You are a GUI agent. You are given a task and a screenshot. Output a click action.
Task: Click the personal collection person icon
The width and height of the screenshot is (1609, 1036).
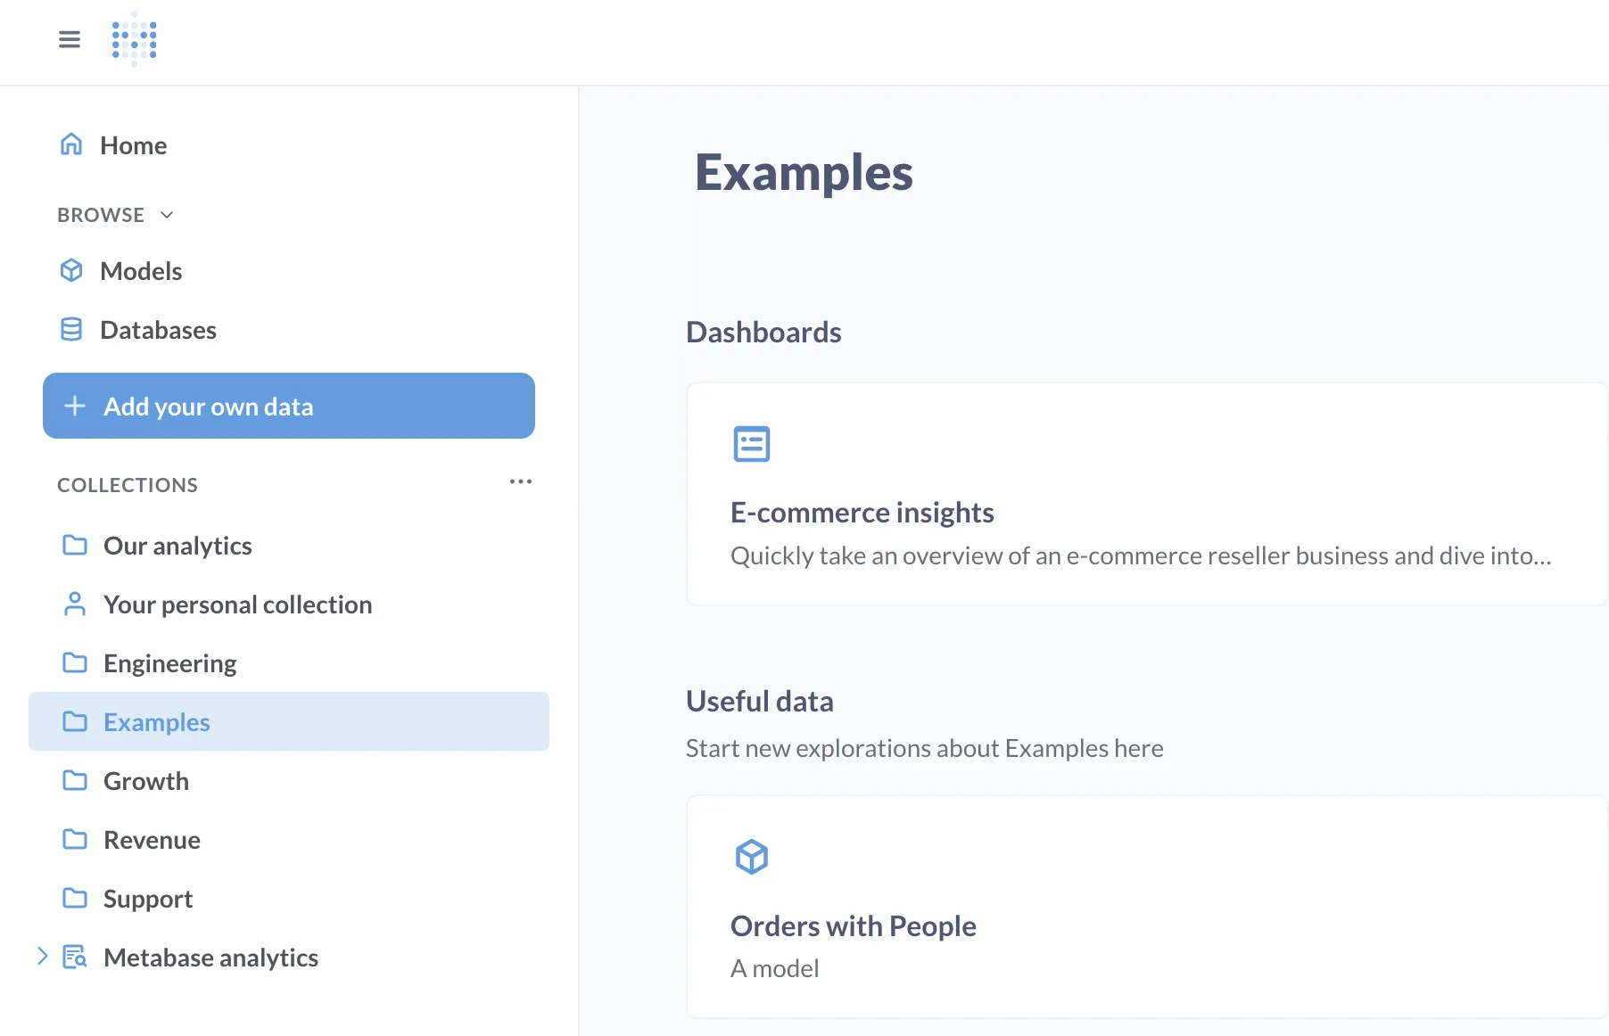pos(75,604)
